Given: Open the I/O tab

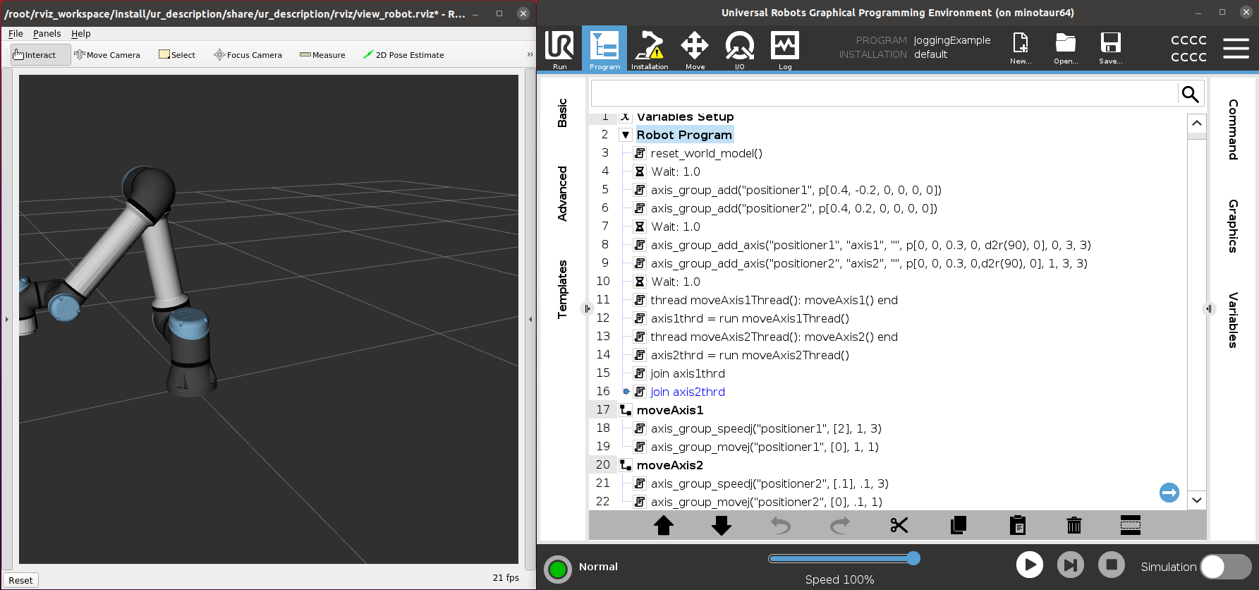Looking at the screenshot, I should click(x=739, y=49).
